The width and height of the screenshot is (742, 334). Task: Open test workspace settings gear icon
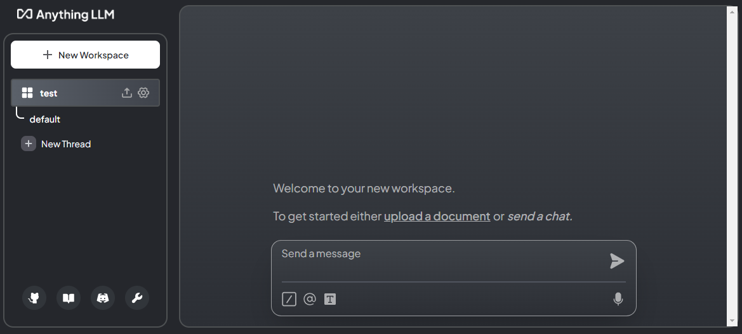click(x=143, y=93)
